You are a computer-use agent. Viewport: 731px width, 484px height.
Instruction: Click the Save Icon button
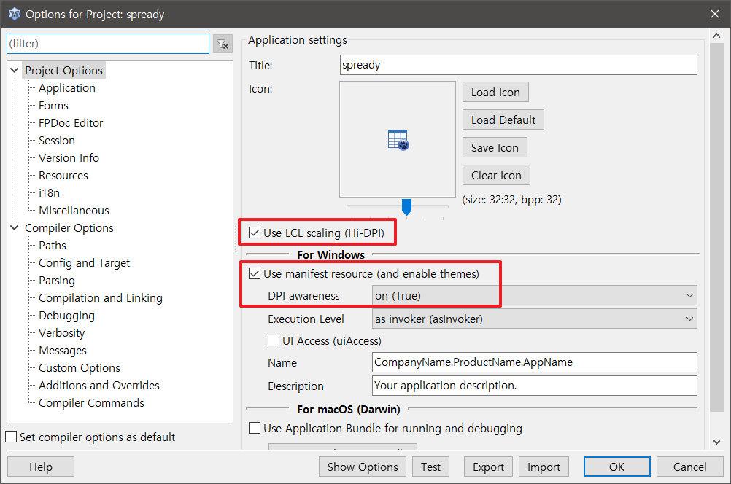[x=495, y=148]
